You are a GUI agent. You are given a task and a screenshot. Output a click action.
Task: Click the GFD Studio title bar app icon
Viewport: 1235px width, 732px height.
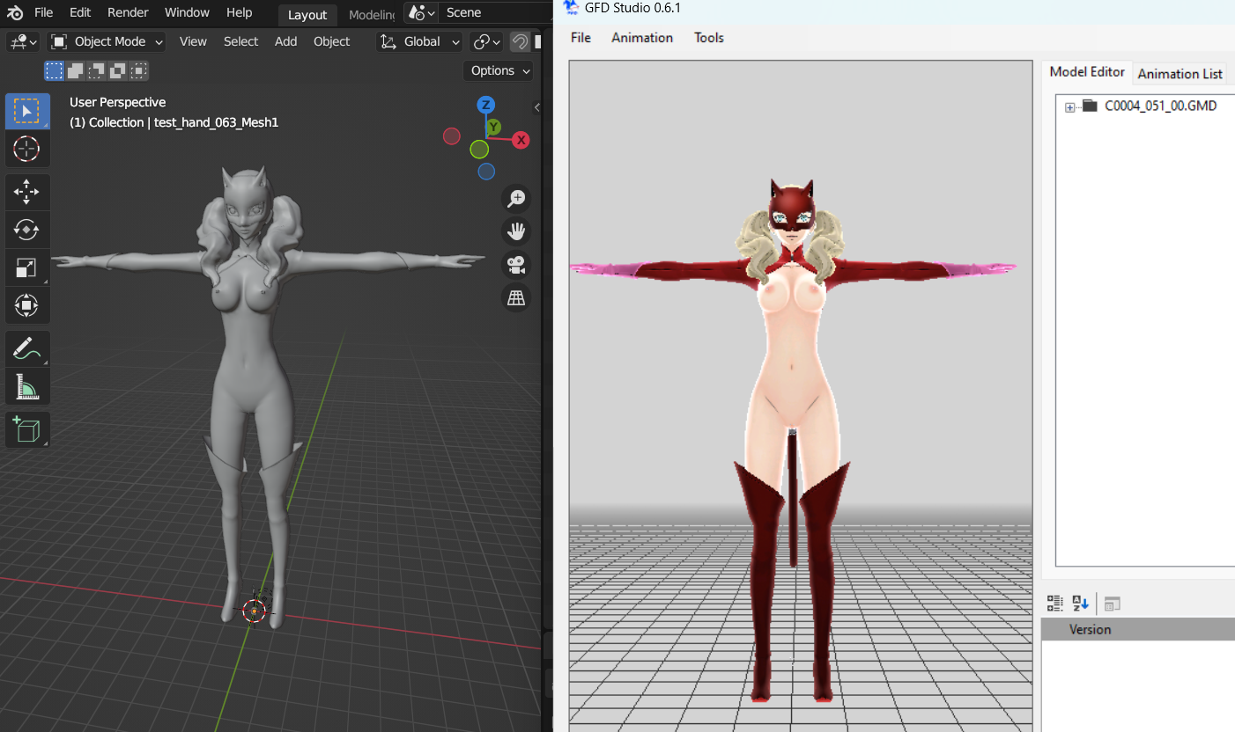(570, 7)
